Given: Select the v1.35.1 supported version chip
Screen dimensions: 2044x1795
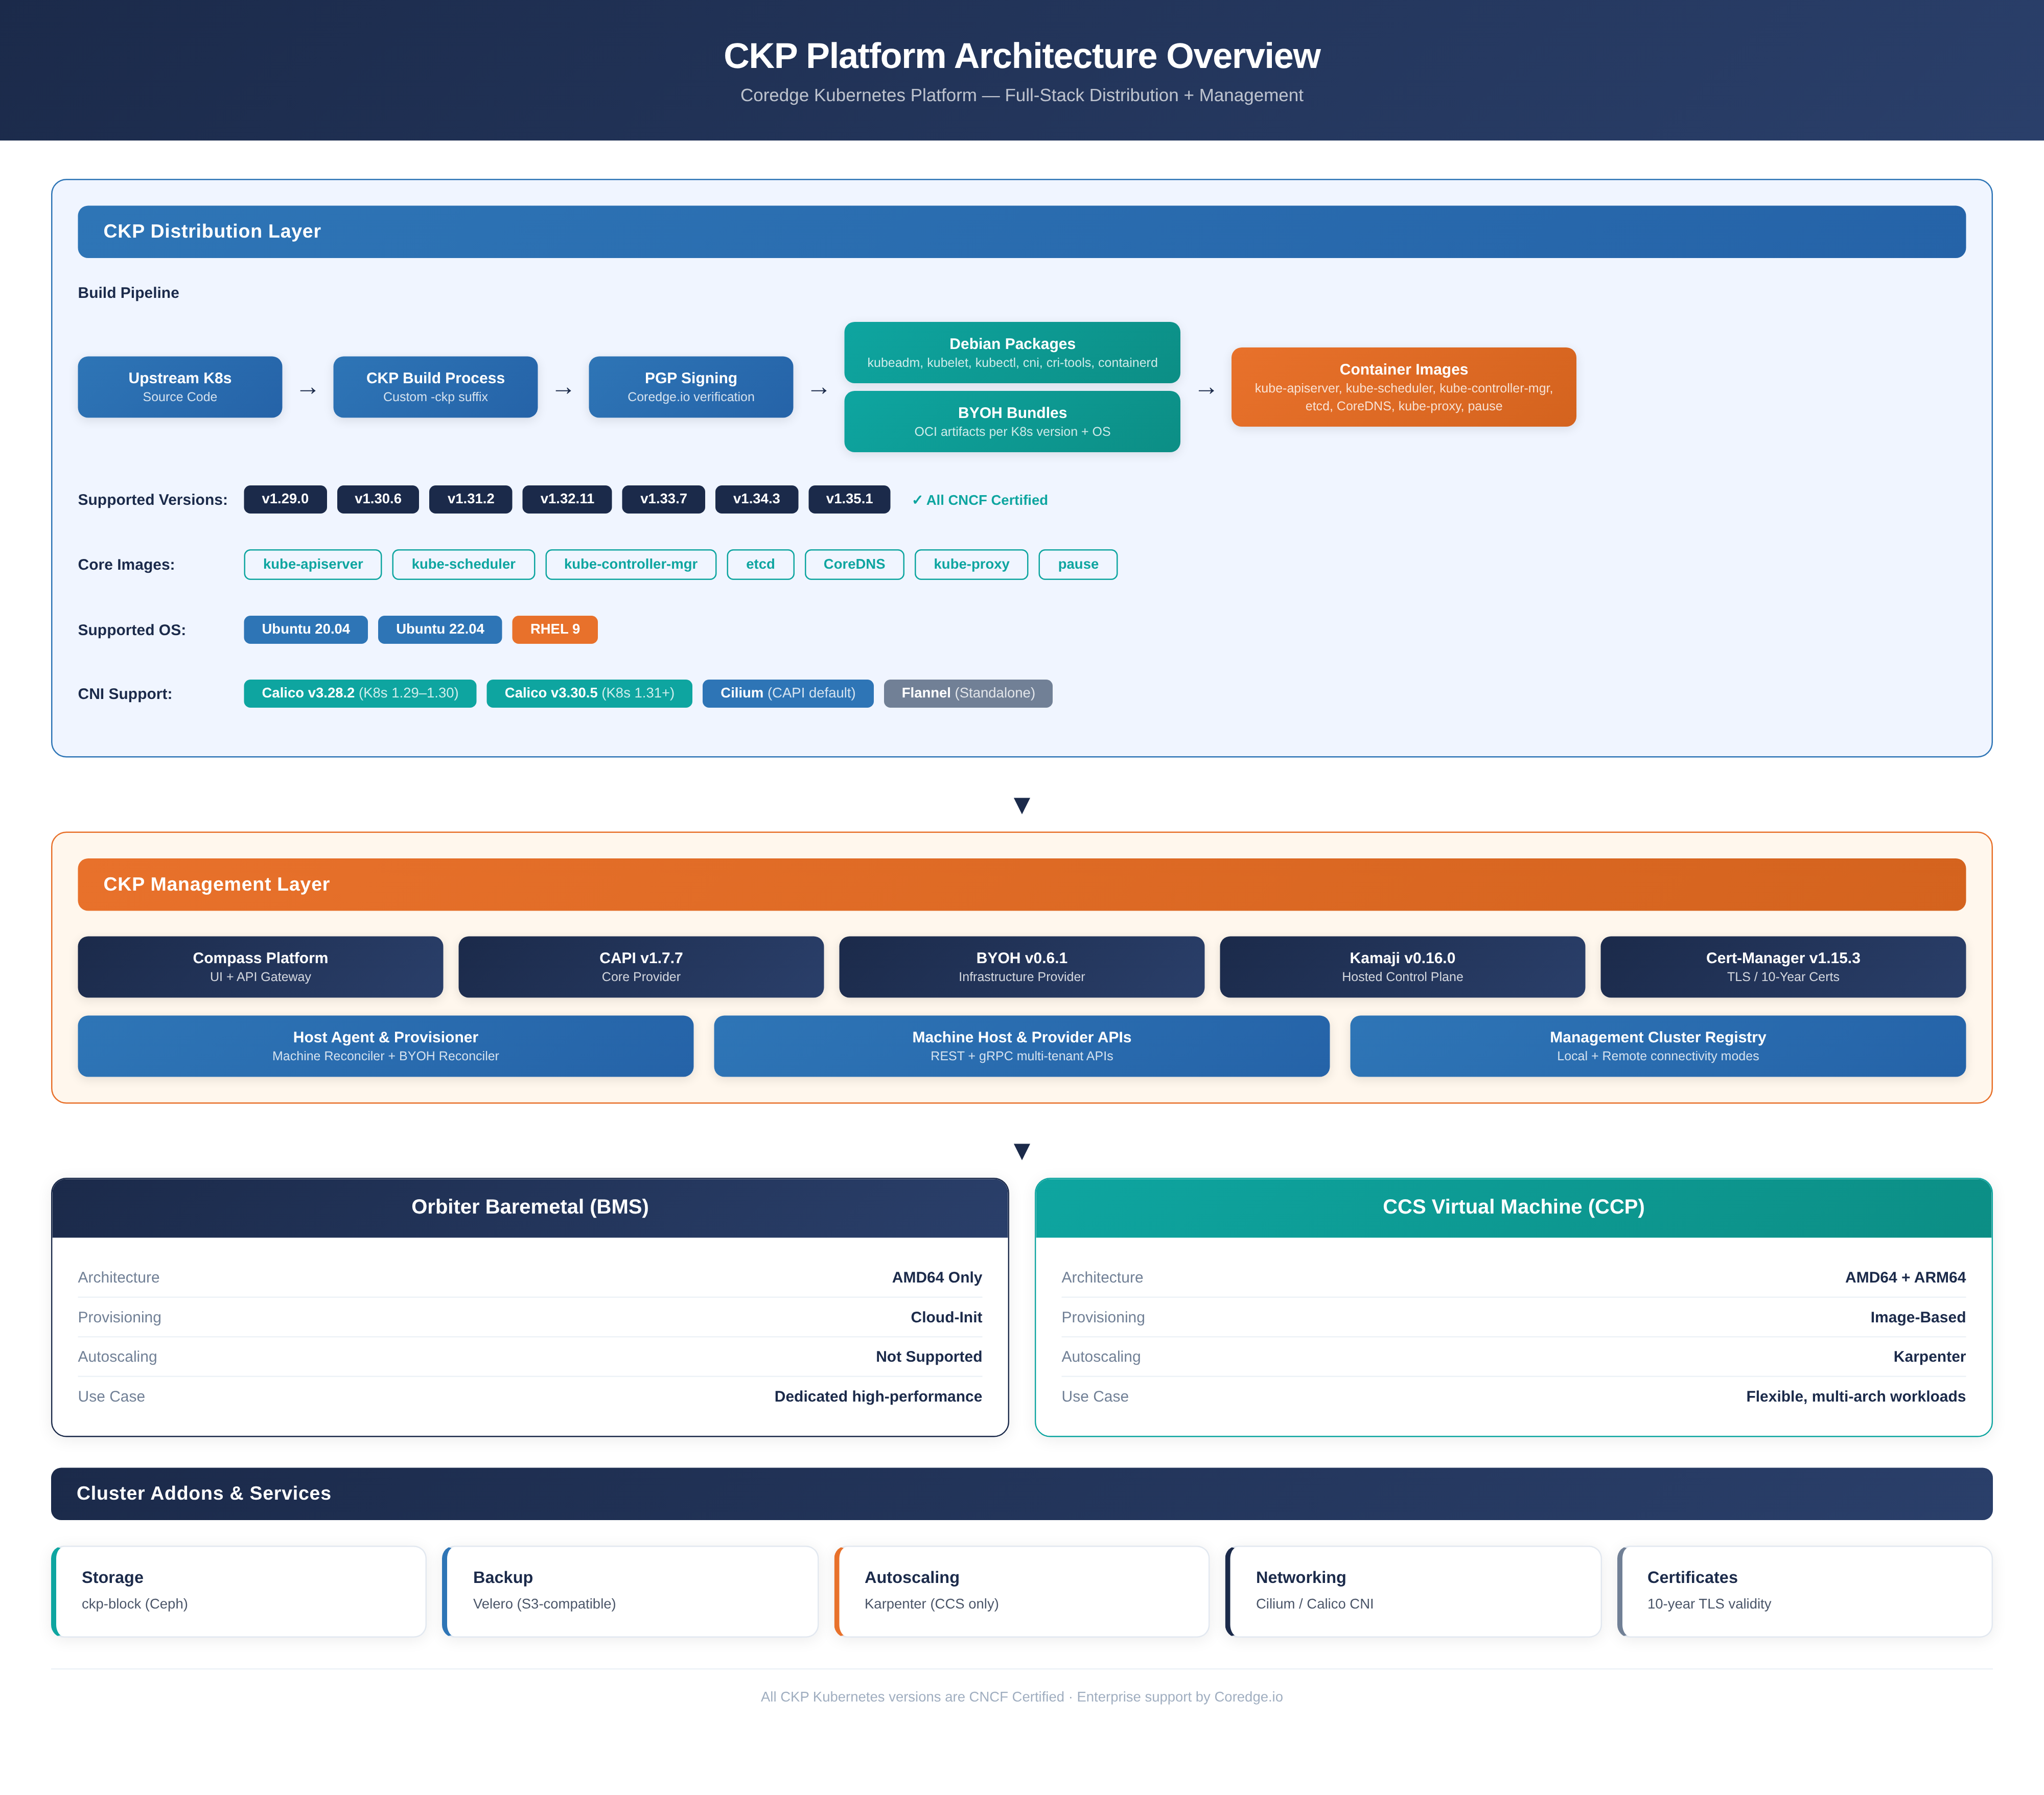Looking at the screenshot, I should point(849,499).
